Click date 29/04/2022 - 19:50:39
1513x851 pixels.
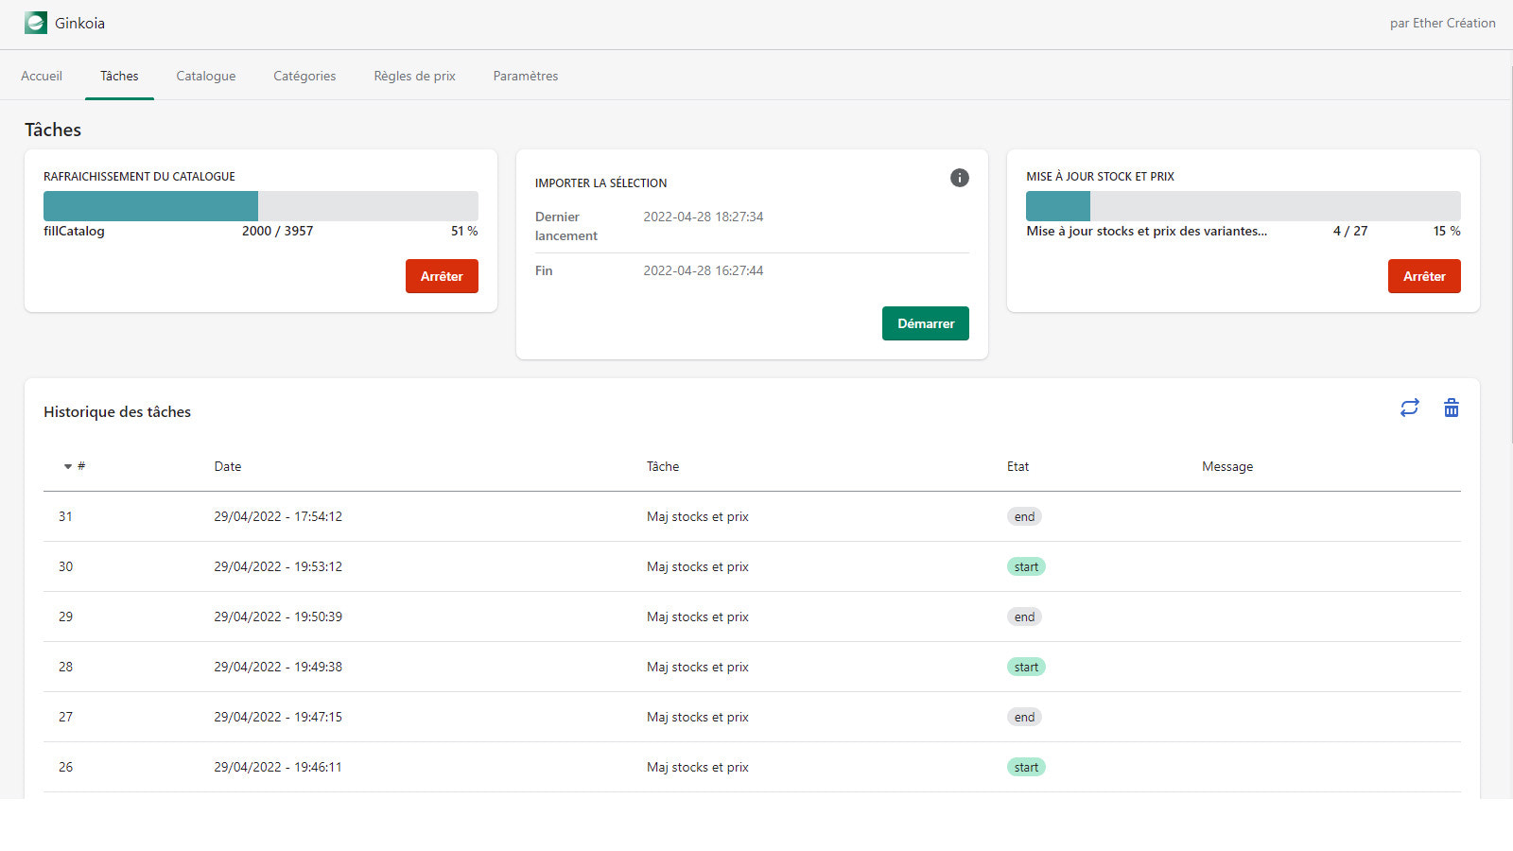[278, 617]
